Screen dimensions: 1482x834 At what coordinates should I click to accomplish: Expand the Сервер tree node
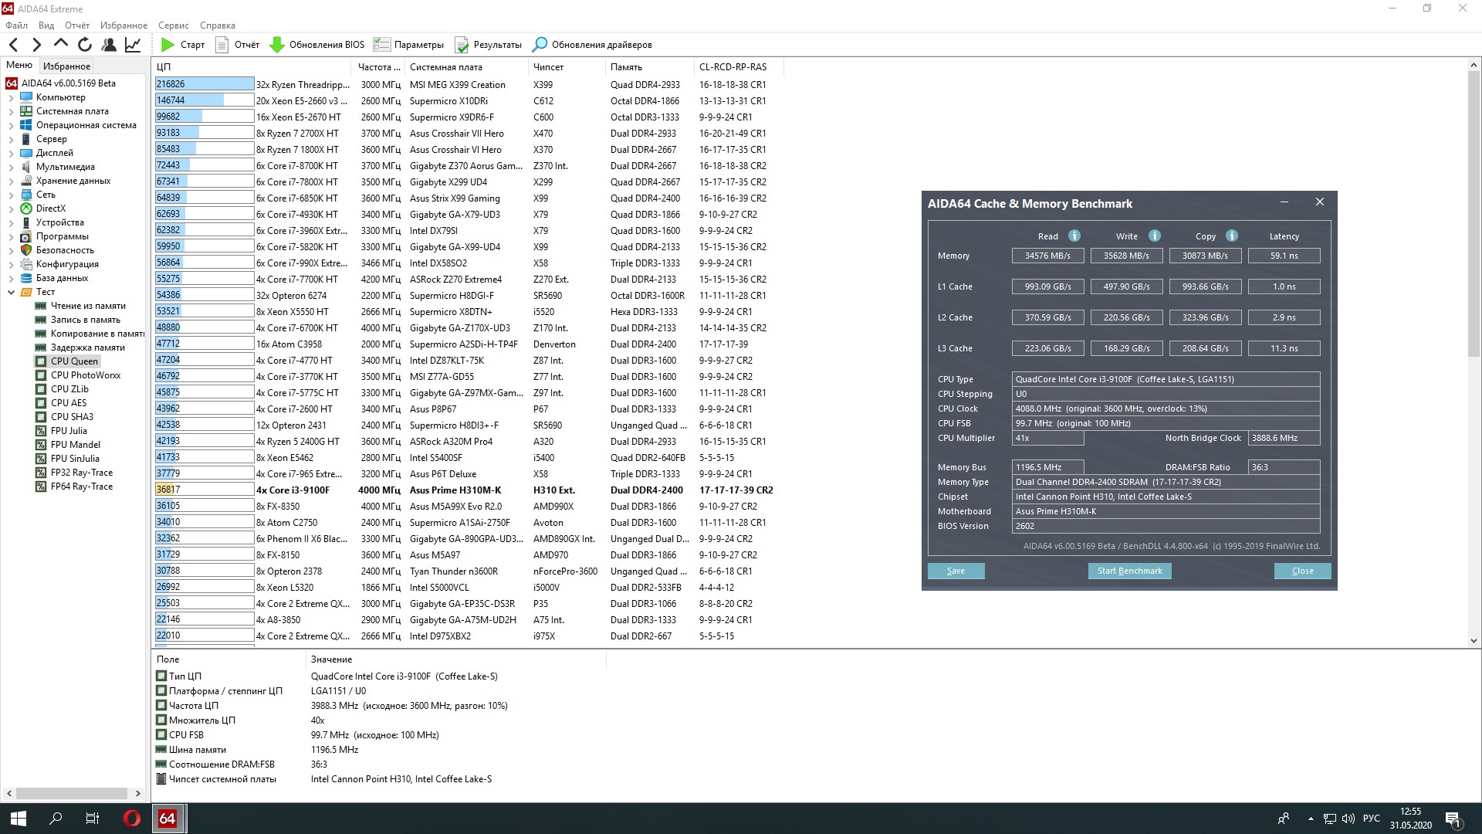11,140
